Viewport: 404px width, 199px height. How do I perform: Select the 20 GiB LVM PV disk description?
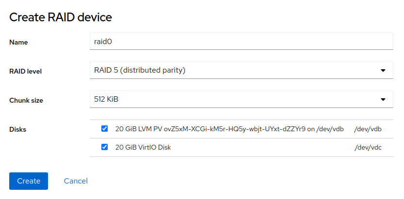229,129
